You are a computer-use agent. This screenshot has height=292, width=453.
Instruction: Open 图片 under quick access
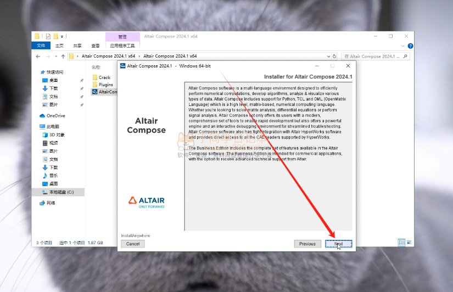tap(51, 104)
